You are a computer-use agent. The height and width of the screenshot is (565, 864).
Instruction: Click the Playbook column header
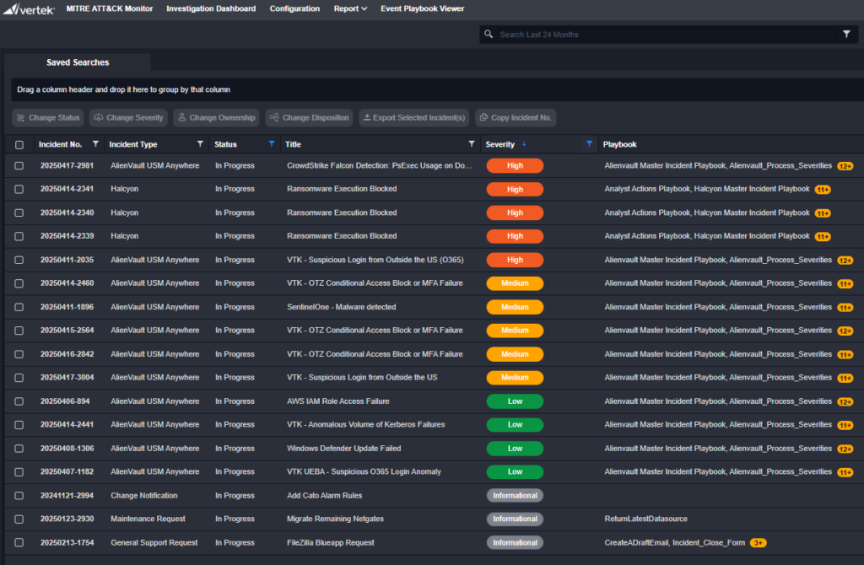pos(620,144)
